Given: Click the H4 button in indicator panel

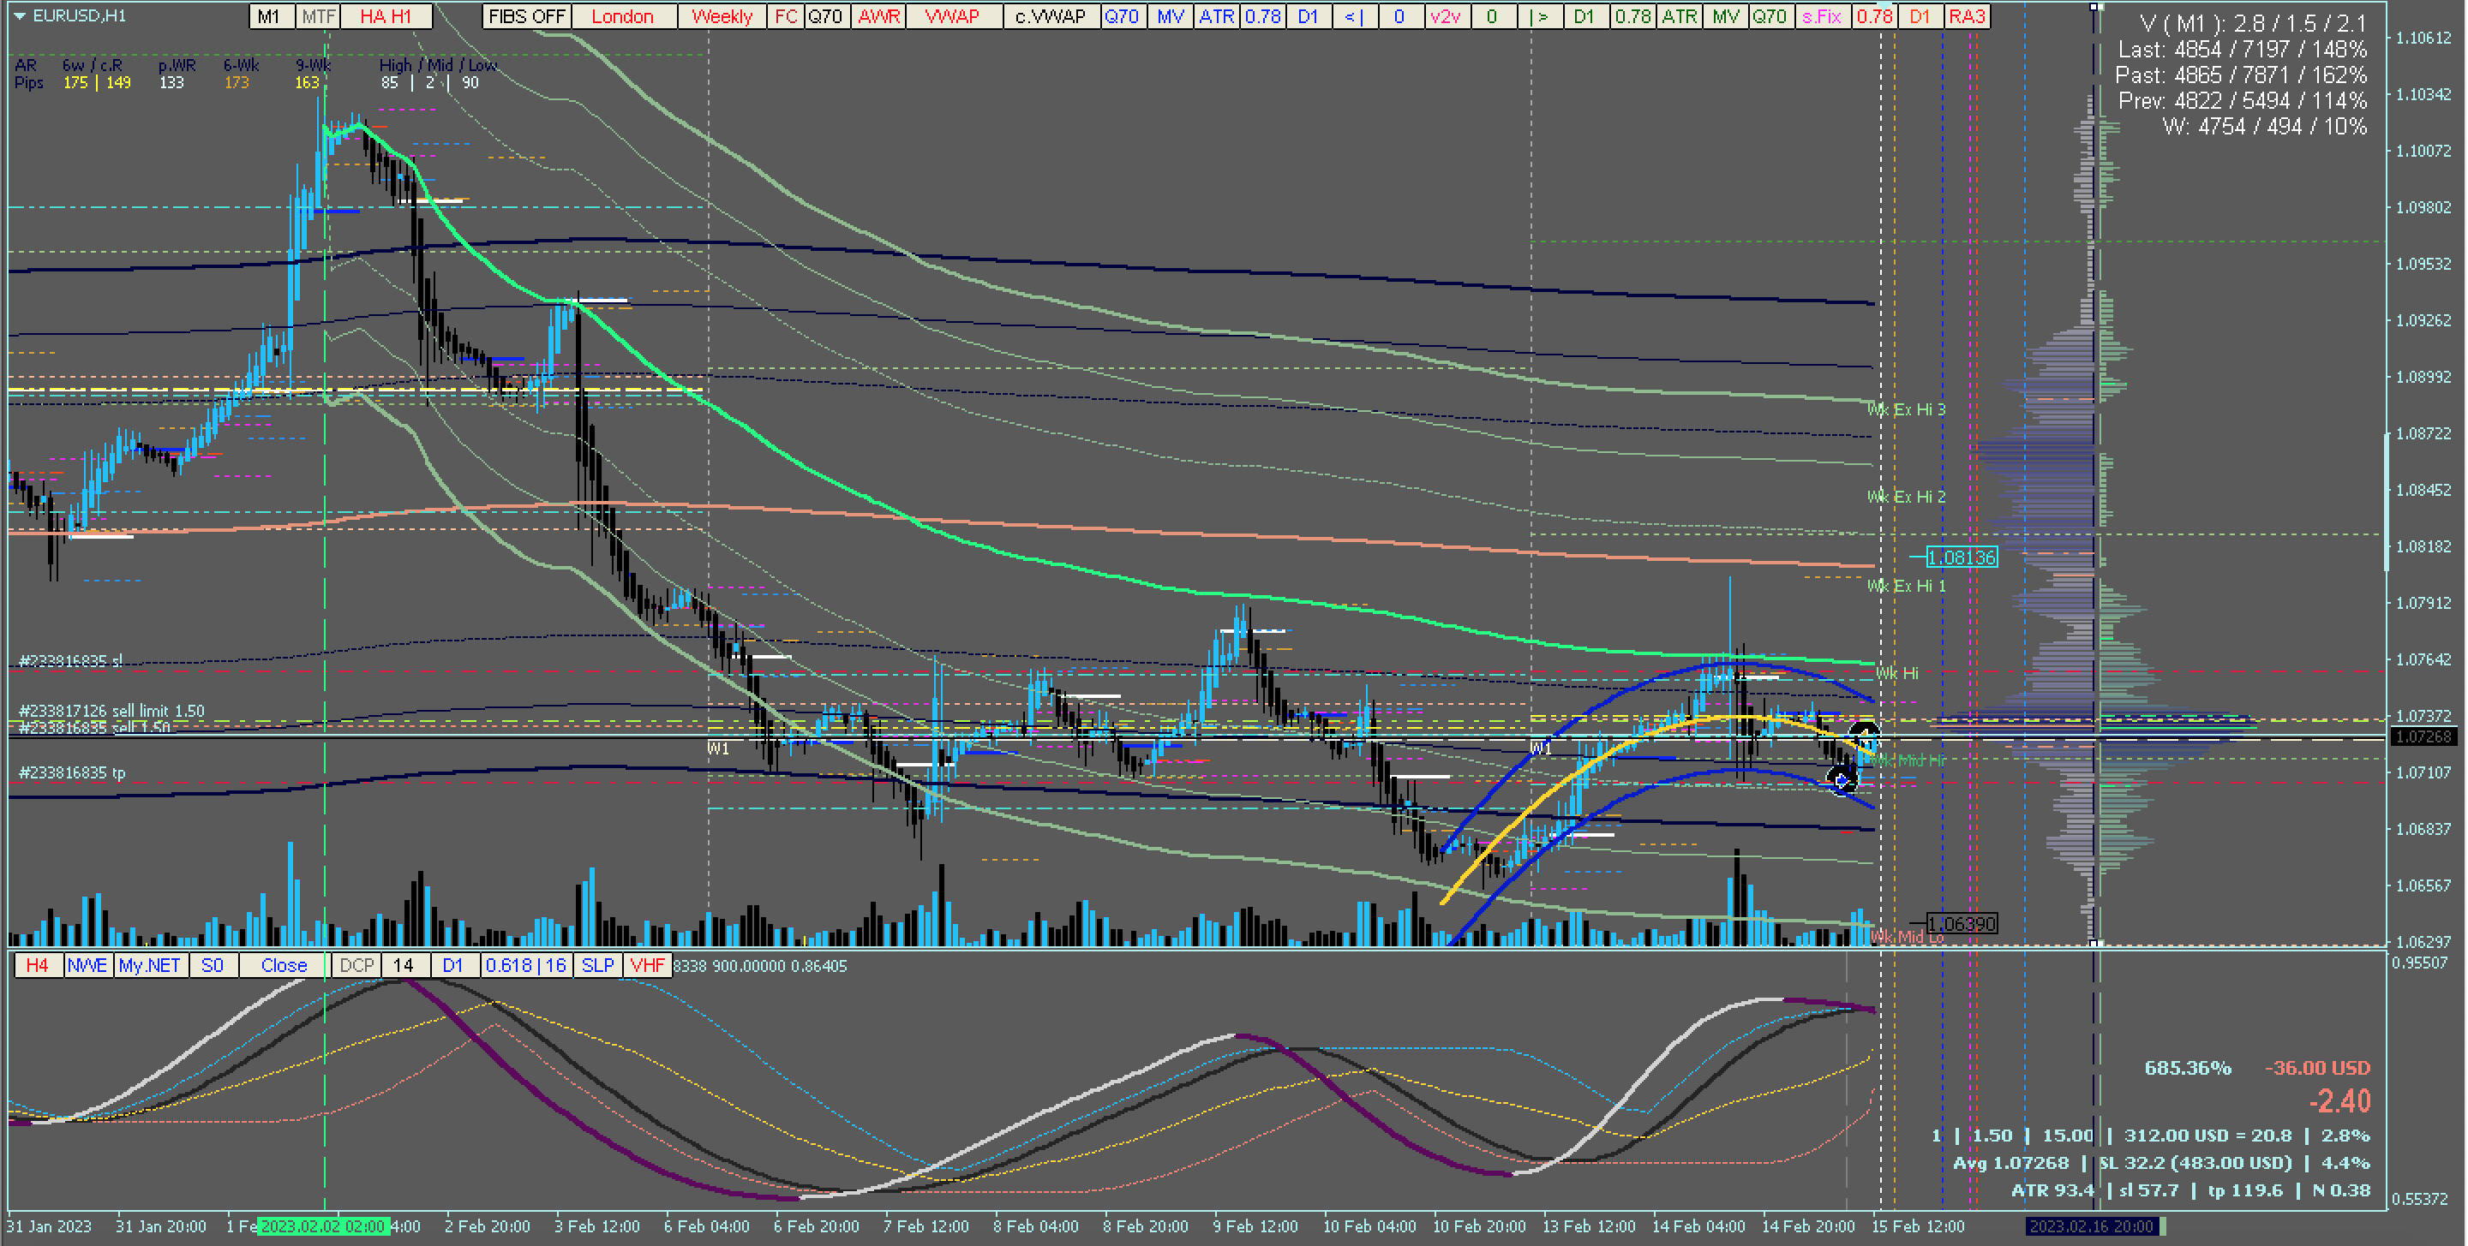Looking at the screenshot, I should [38, 965].
